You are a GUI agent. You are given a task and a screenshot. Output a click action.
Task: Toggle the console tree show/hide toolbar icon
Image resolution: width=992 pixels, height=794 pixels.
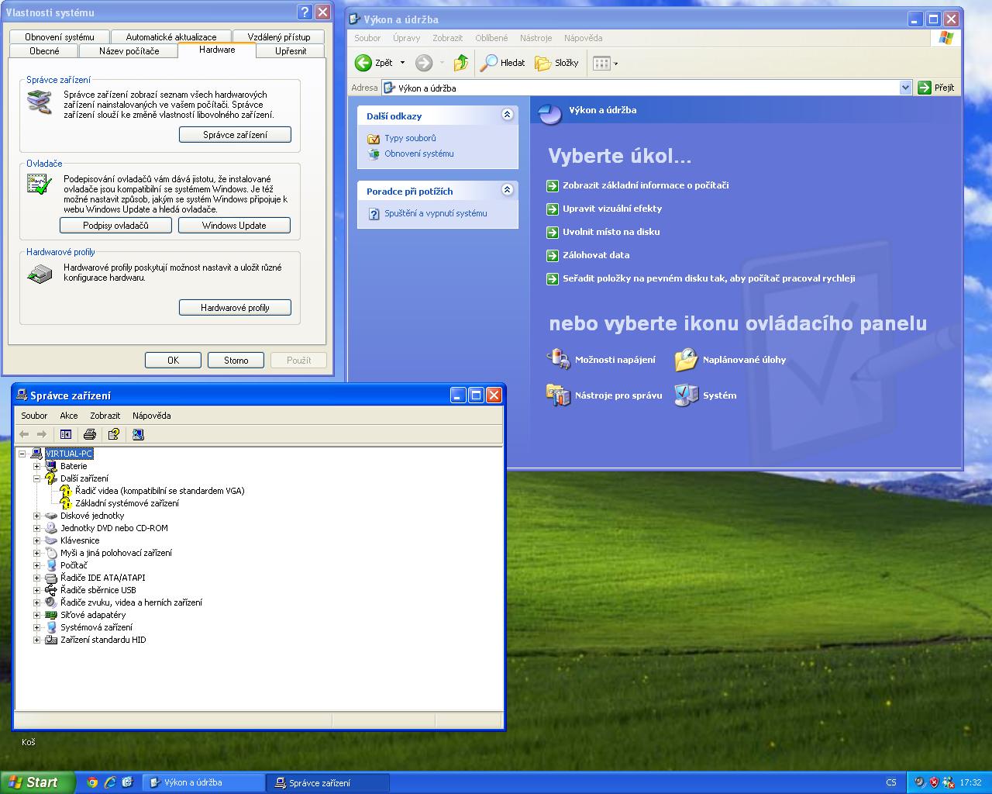tap(66, 434)
